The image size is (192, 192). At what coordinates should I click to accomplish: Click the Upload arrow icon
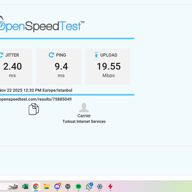tap(96, 55)
